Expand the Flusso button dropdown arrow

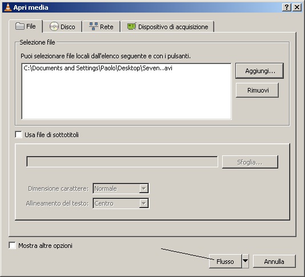pos(246,261)
